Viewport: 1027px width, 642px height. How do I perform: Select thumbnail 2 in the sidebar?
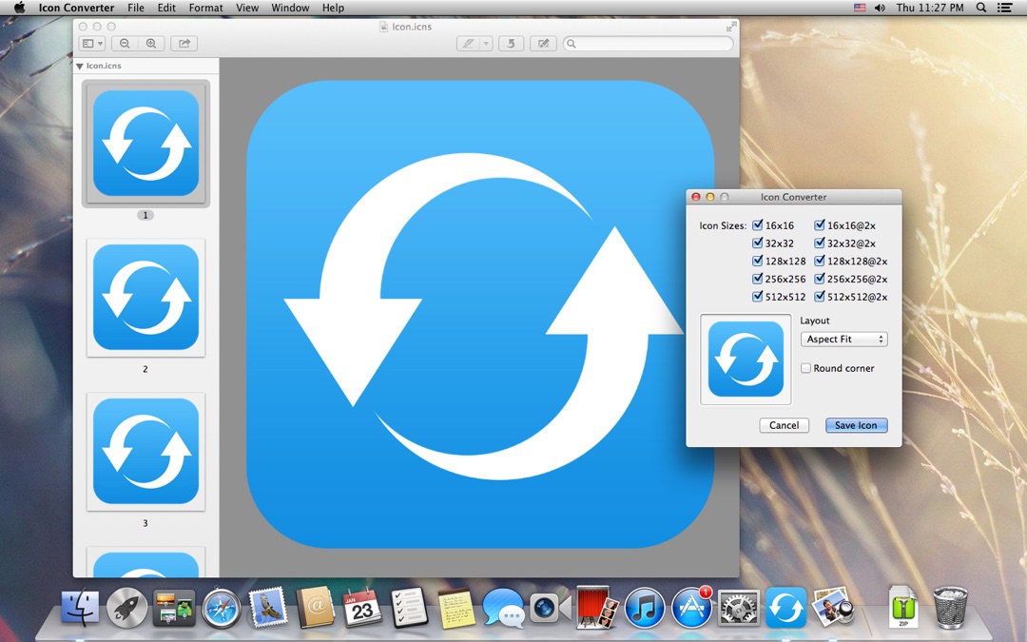[145, 298]
